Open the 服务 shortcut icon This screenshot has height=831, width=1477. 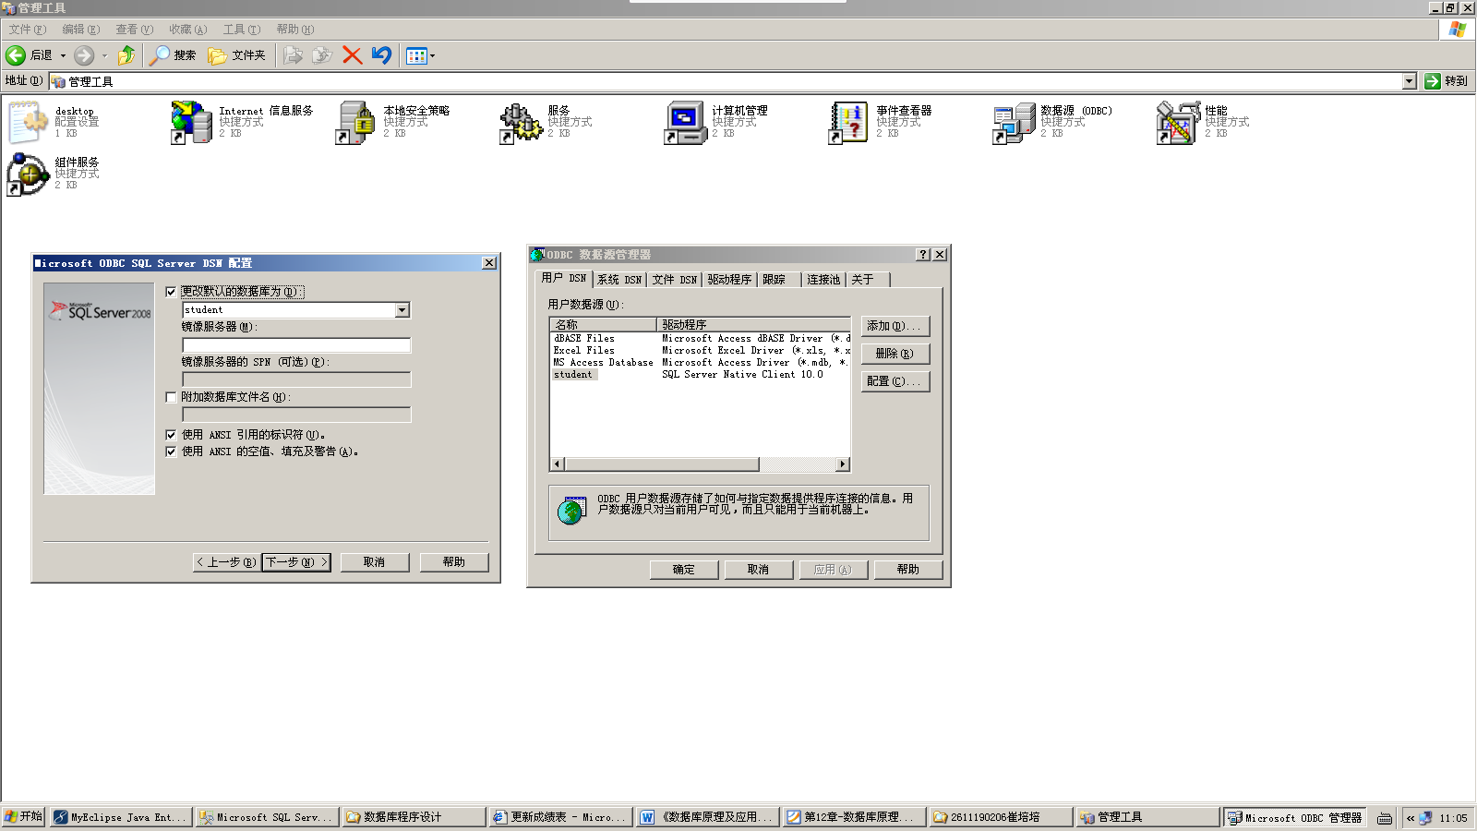(x=521, y=123)
